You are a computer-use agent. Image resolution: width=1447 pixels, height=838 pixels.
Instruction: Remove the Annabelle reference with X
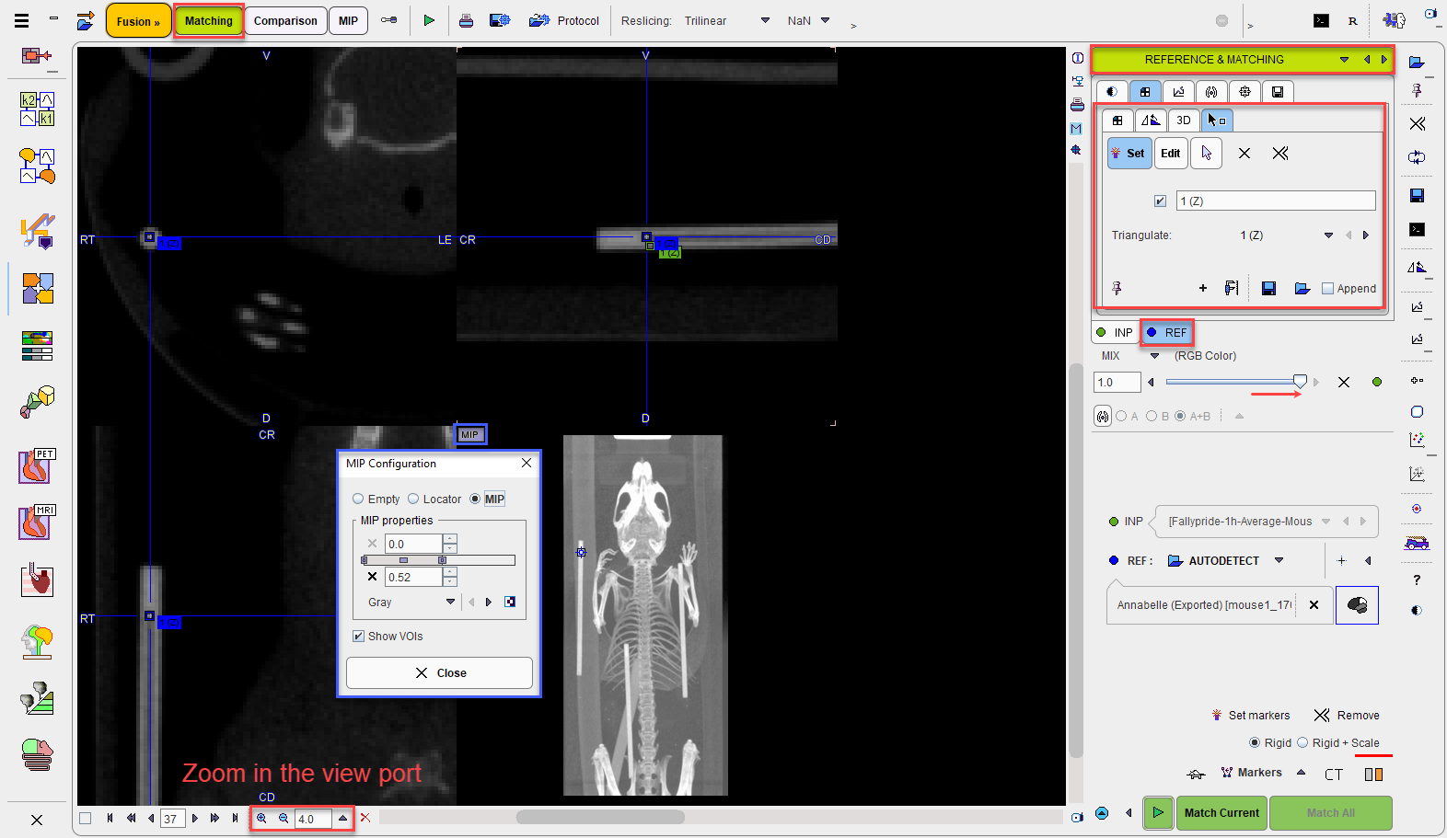point(1314,605)
